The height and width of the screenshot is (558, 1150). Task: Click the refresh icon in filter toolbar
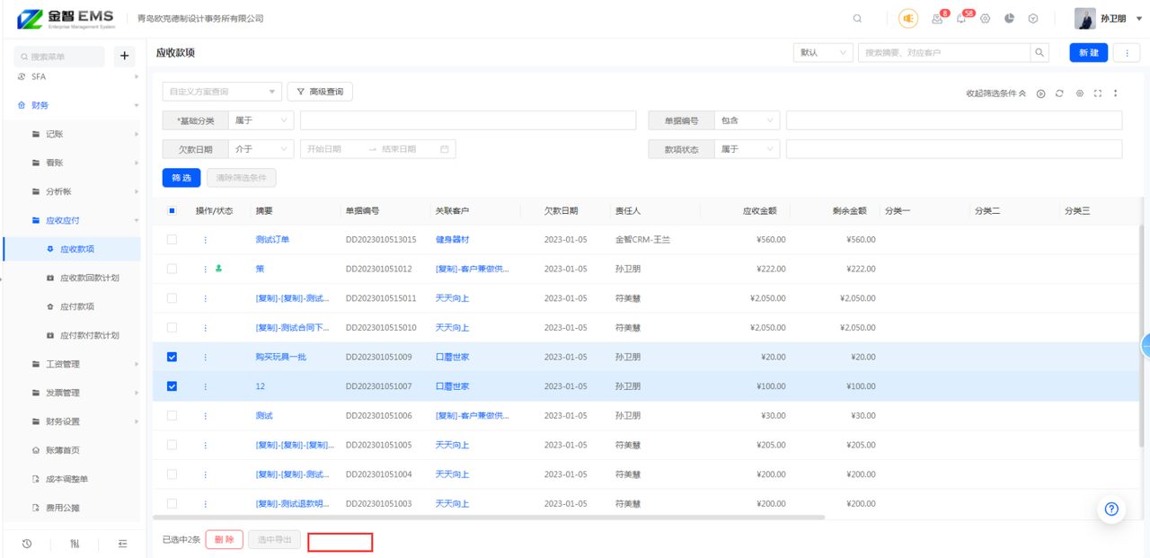(x=1059, y=93)
